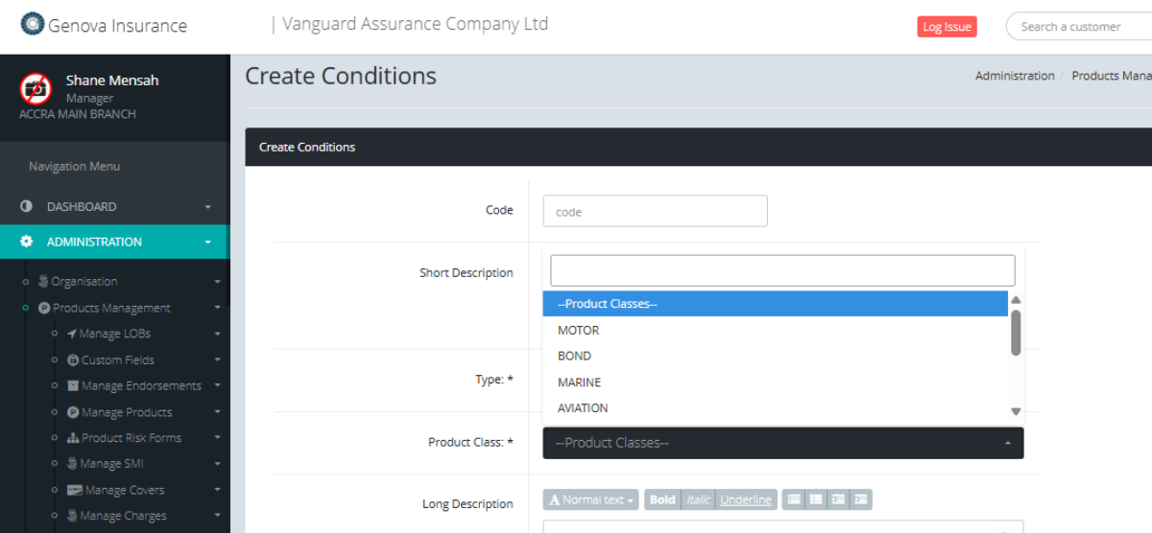Click the Dashboard half-circle icon
The height and width of the screenshot is (533, 1152).
coord(27,206)
